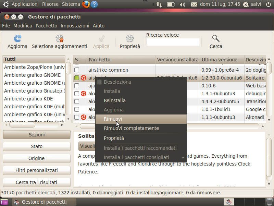Open the battery status indicator
The width and height of the screenshot is (274, 206).
(171, 4)
